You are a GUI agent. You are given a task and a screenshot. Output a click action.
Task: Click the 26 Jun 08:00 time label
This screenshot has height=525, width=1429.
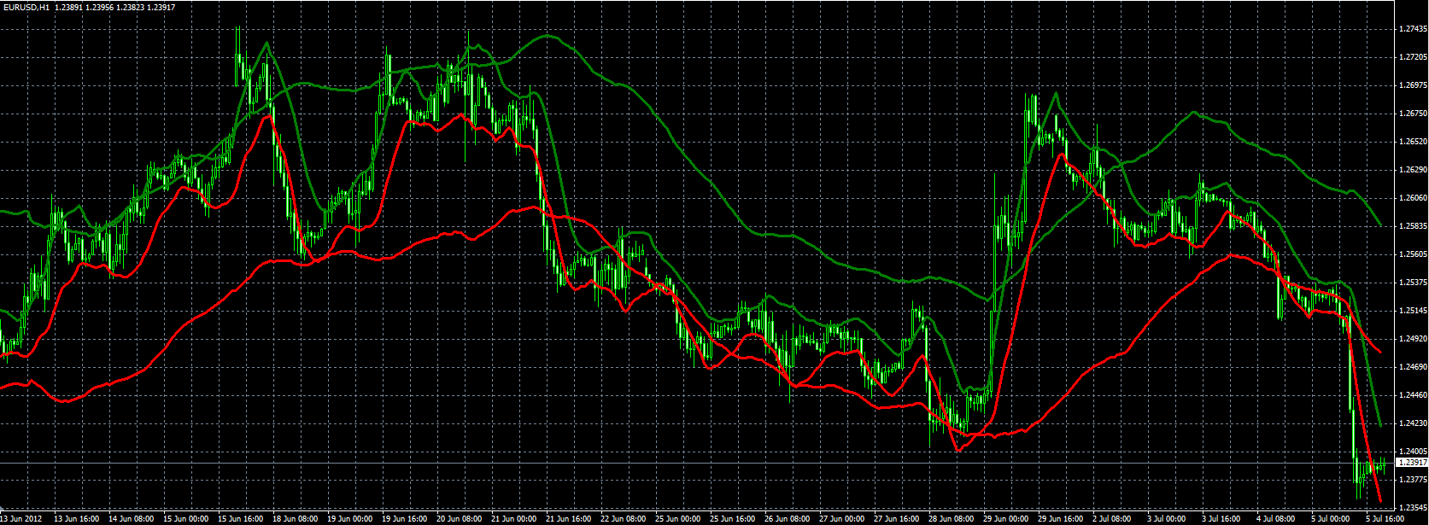pyautogui.click(x=787, y=519)
